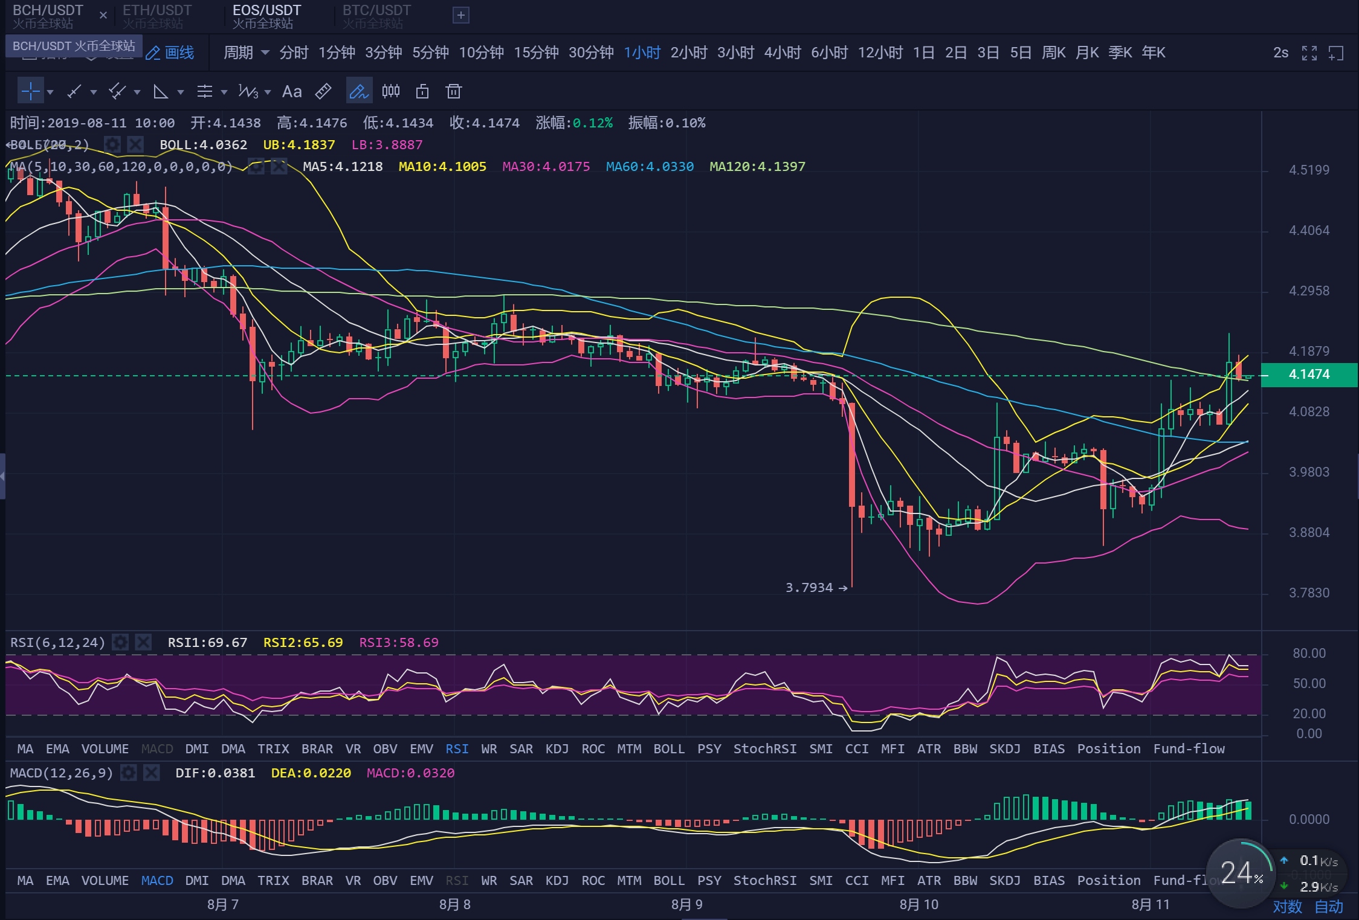
Task: Switch RSI panel to StochRSI indicator
Action: coord(765,748)
